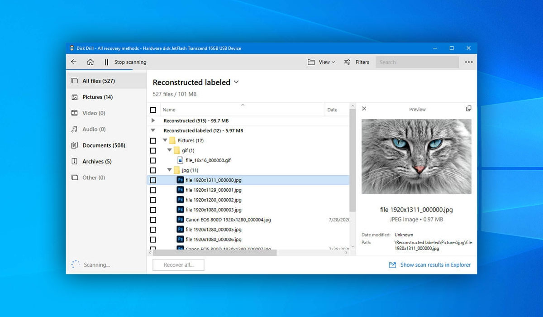
Task: Open the three-dots more options menu
Action: (469, 62)
